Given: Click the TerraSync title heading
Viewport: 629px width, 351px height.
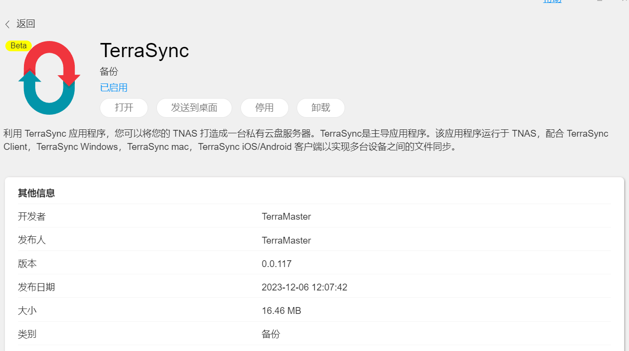Looking at the screenshot, I should point(145,50).
